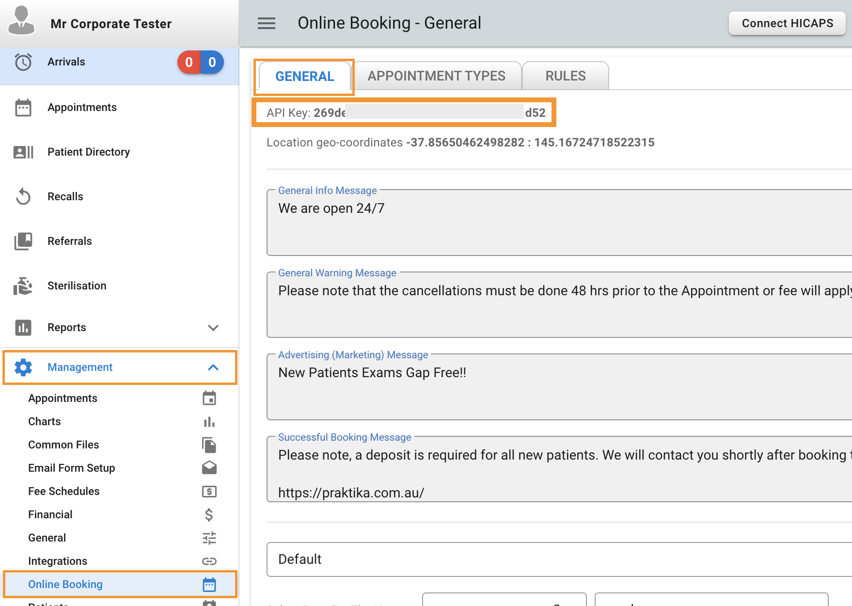Click the dollar sign icon beside Financial
Screen dimensions: 852x606
tap(209, 514)
